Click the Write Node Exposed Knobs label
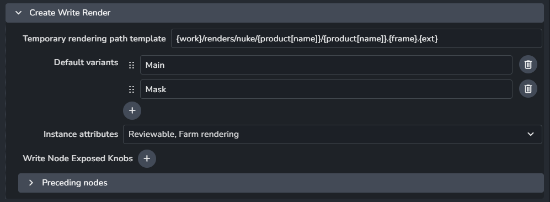 [78, 158]
